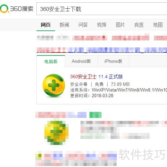Select the 电脑版 download tab
Screen dimensions: 167x167
click(51, 61)
